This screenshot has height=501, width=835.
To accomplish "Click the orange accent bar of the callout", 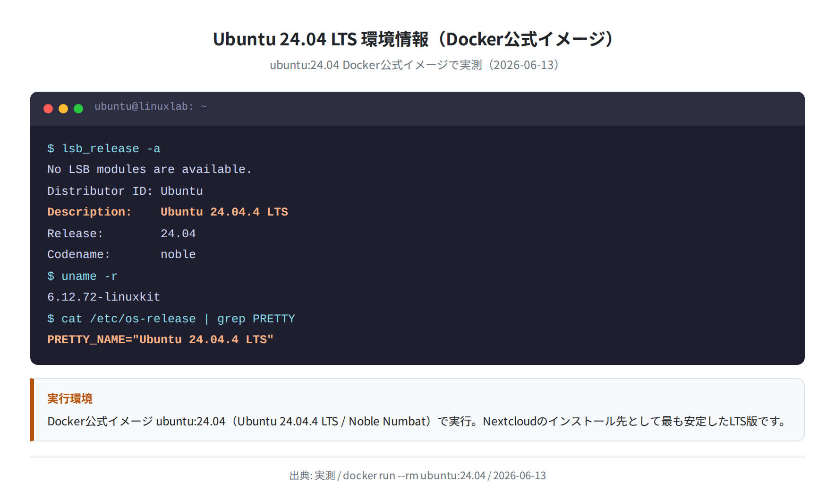I will tap(32, 410).
